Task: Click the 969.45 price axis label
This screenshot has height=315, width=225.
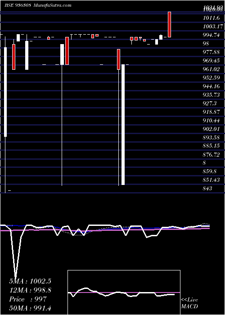Action: (x=211, y=60)
